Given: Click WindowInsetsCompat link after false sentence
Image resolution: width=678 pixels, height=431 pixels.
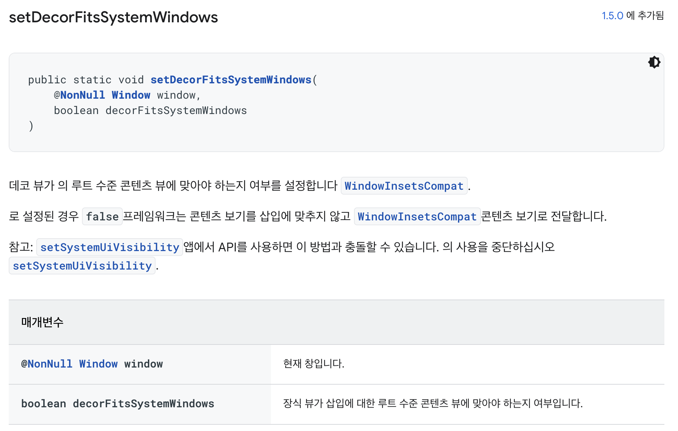Looking at the screenshot, I should pos(417,217).
